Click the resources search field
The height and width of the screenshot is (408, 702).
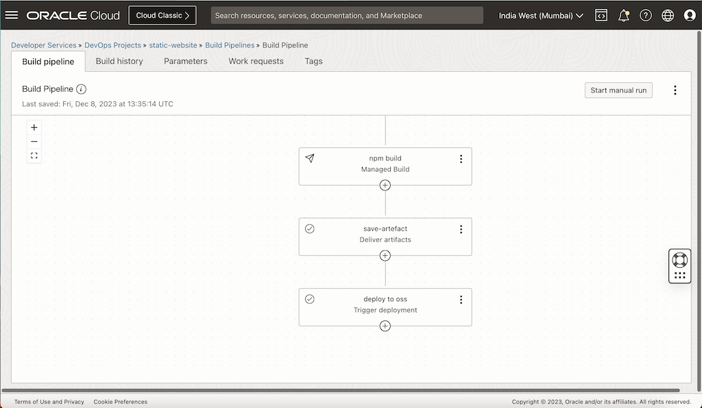coord(346,15)
